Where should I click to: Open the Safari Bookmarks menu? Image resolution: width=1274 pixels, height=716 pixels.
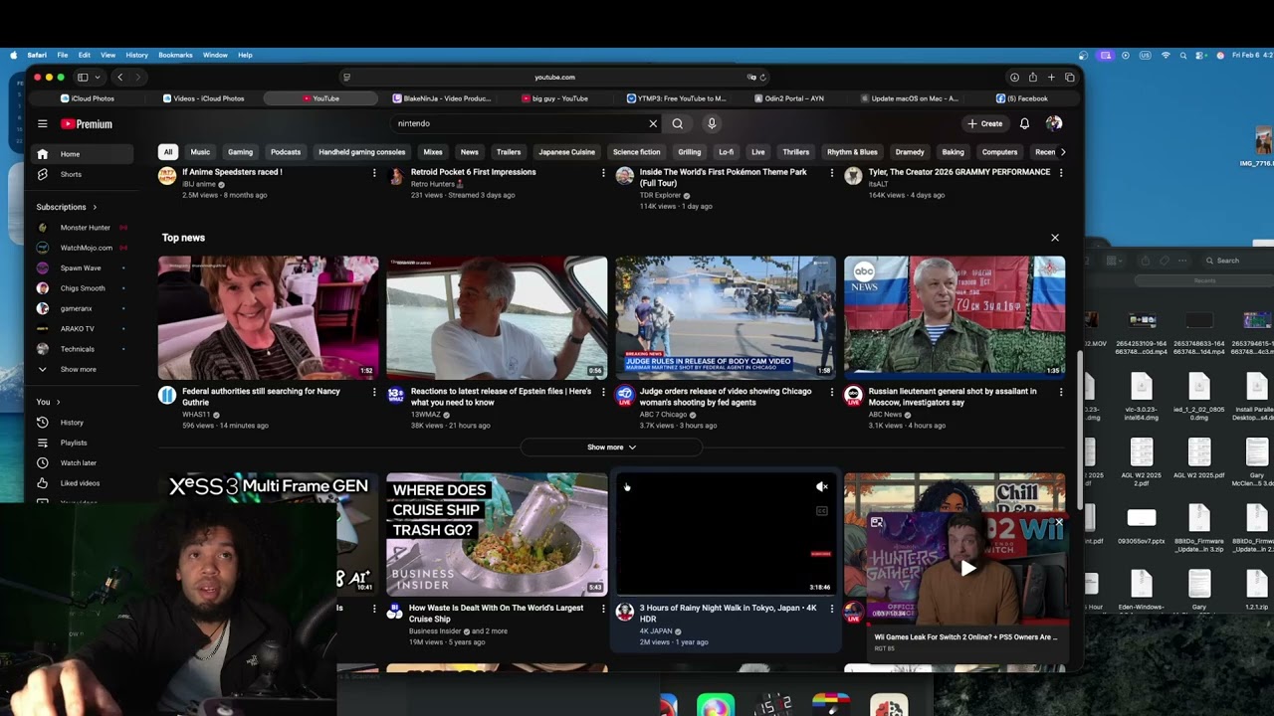(175, 55)
